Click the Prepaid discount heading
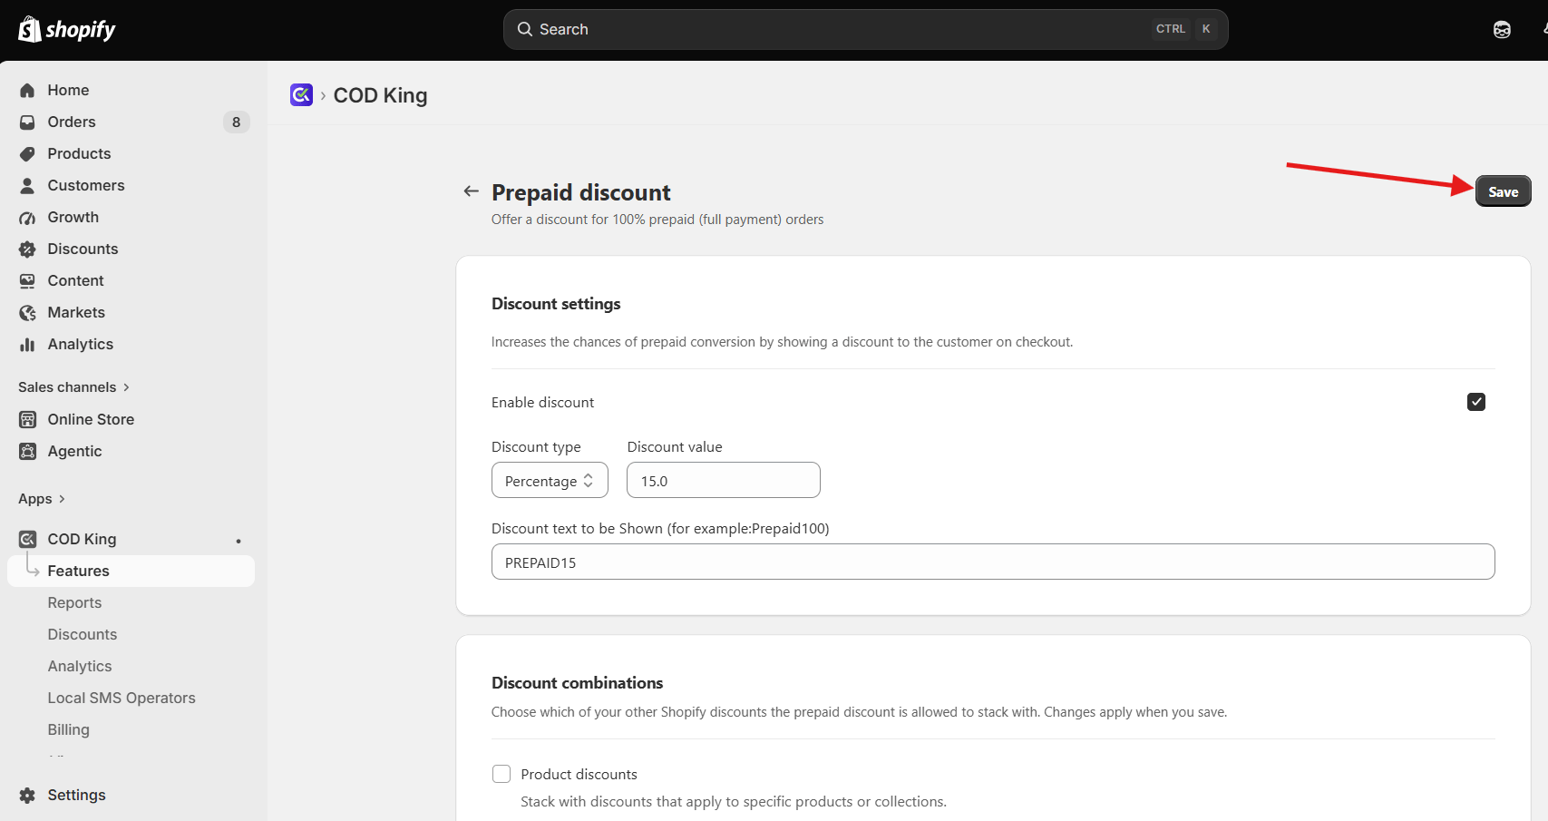Image resolution: width=1548 pixels, height=821 pixels. (x=581, y=192)
